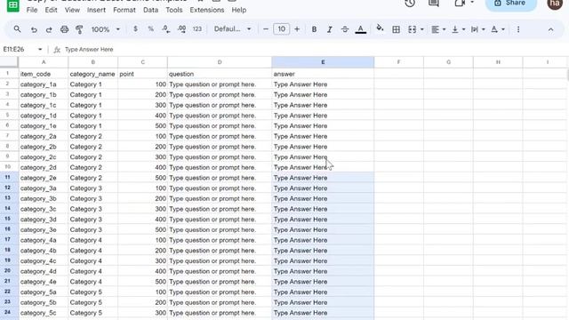Select cell with category_2e
The width and height of the screenshot is (569, 320).
(x=44, y=178)
